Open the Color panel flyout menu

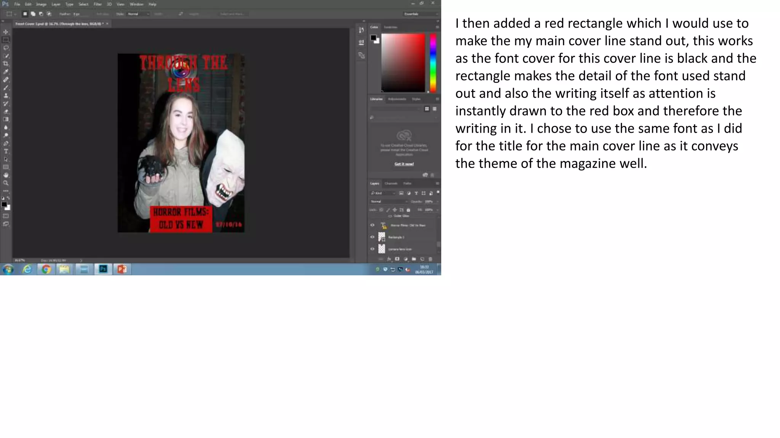point(437,27)
